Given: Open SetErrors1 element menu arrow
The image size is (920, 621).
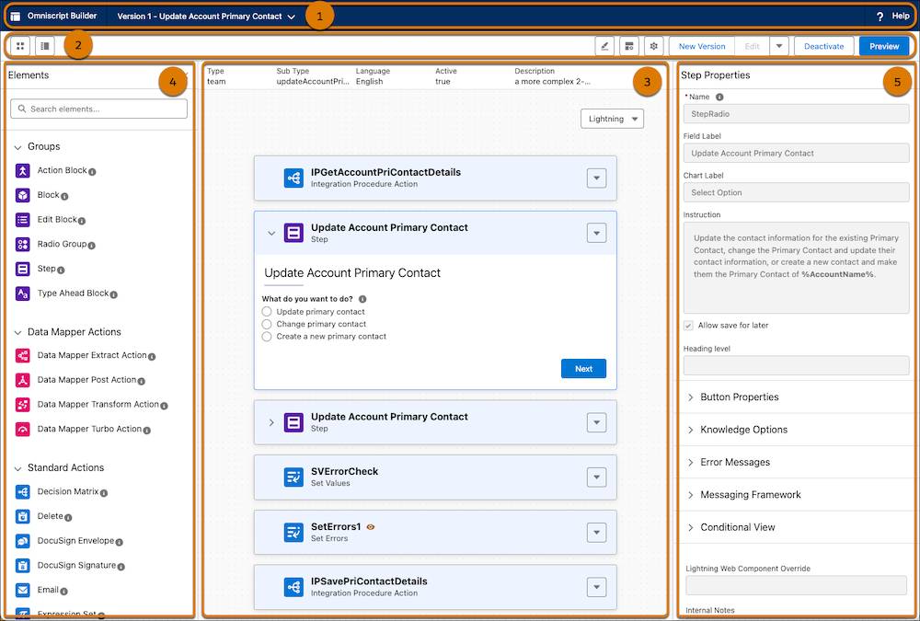Looking at the screenshot, I should (597, 533).
